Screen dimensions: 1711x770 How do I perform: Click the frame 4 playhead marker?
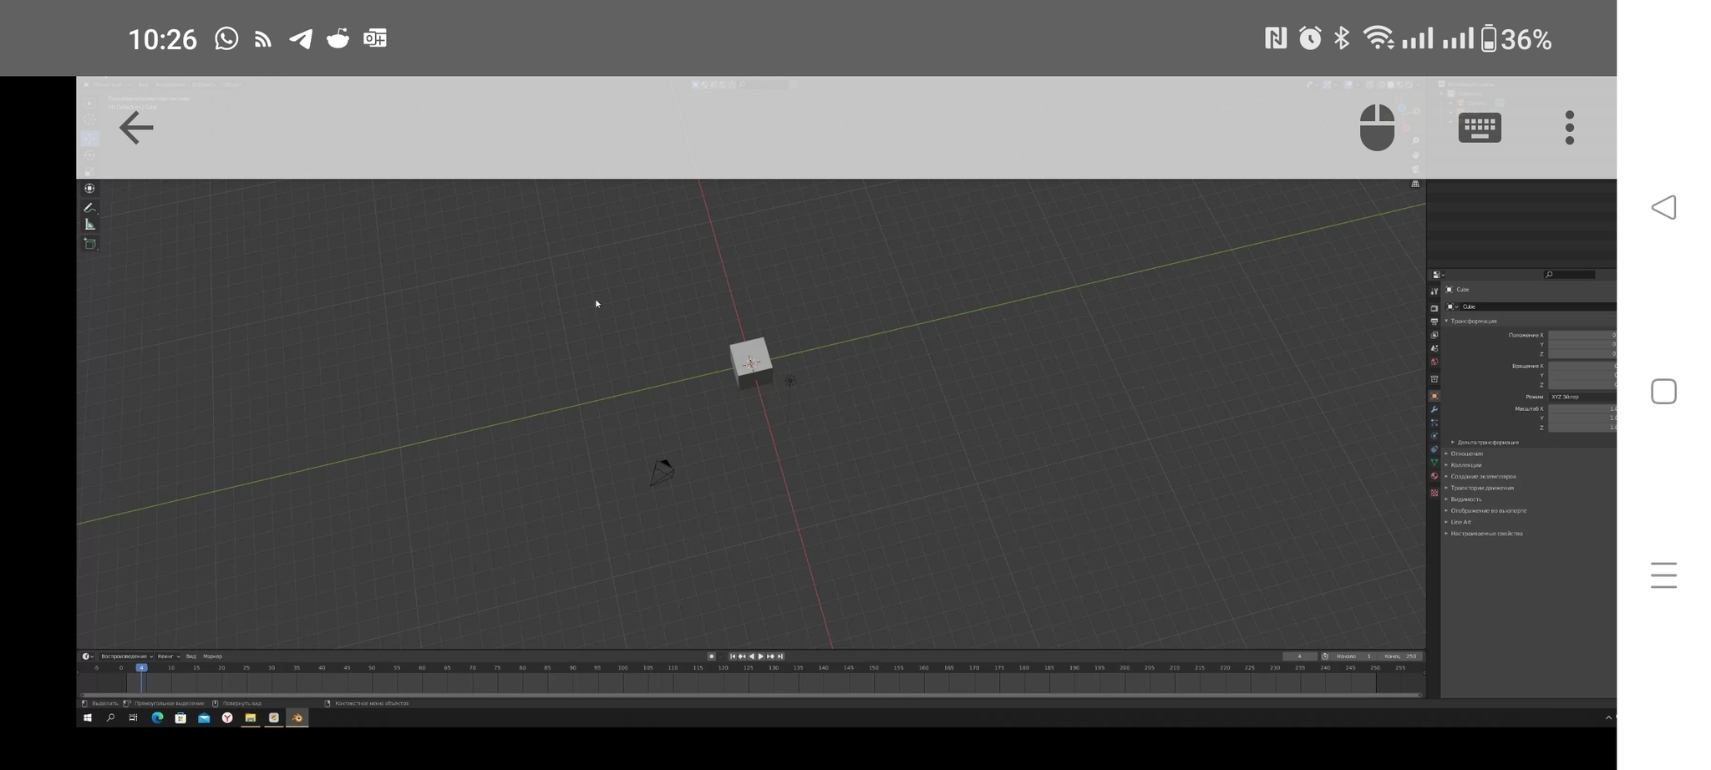141,667
